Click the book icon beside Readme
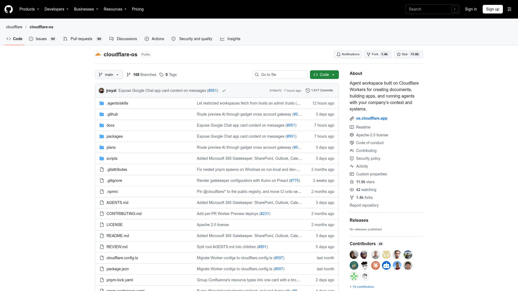The width and height of the screenshot is (518, 291). click(352, 127)
